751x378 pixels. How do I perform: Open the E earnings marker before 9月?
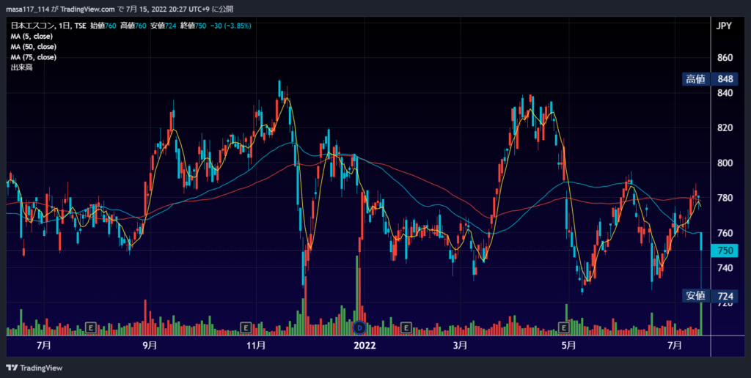point(90,327)
